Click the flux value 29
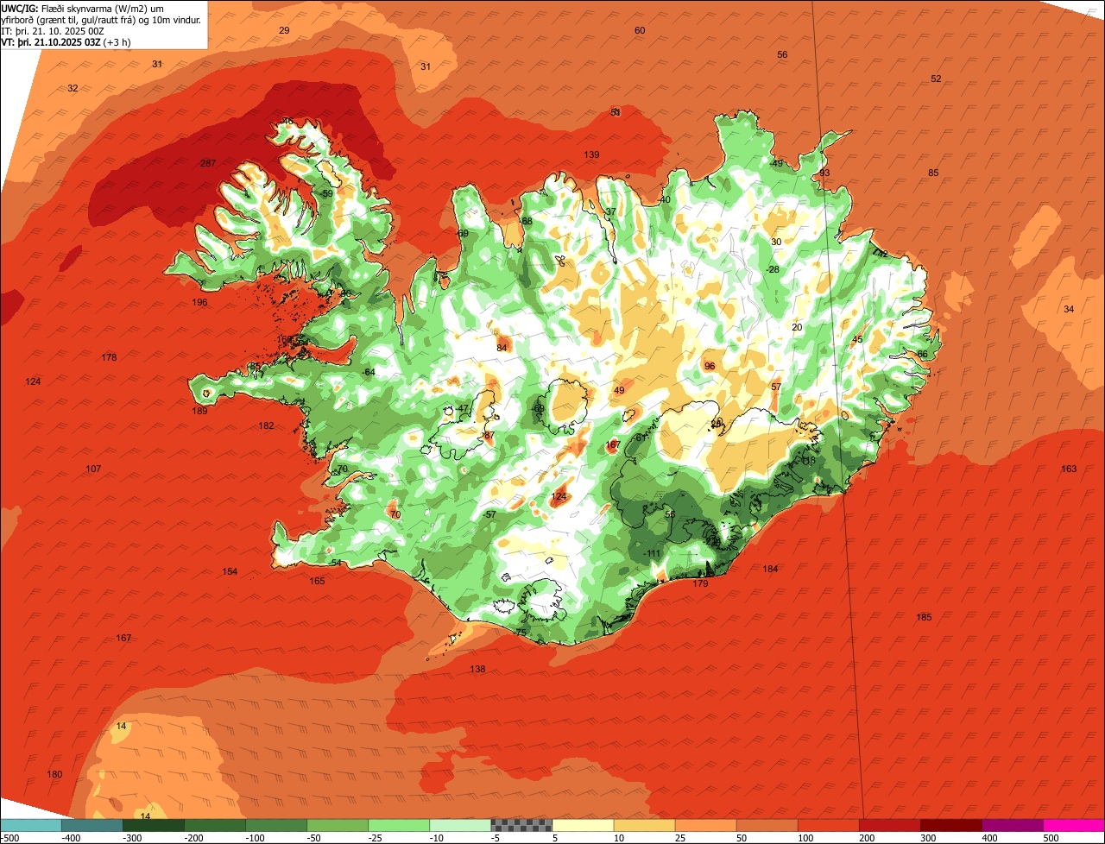The width and height of the screenshot is (1105, 844). pos(284,30)
